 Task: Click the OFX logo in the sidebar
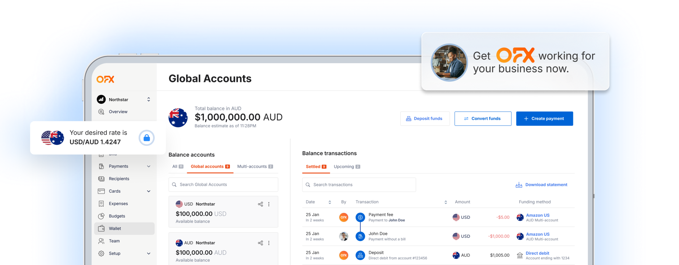click(x=105, y=79)
